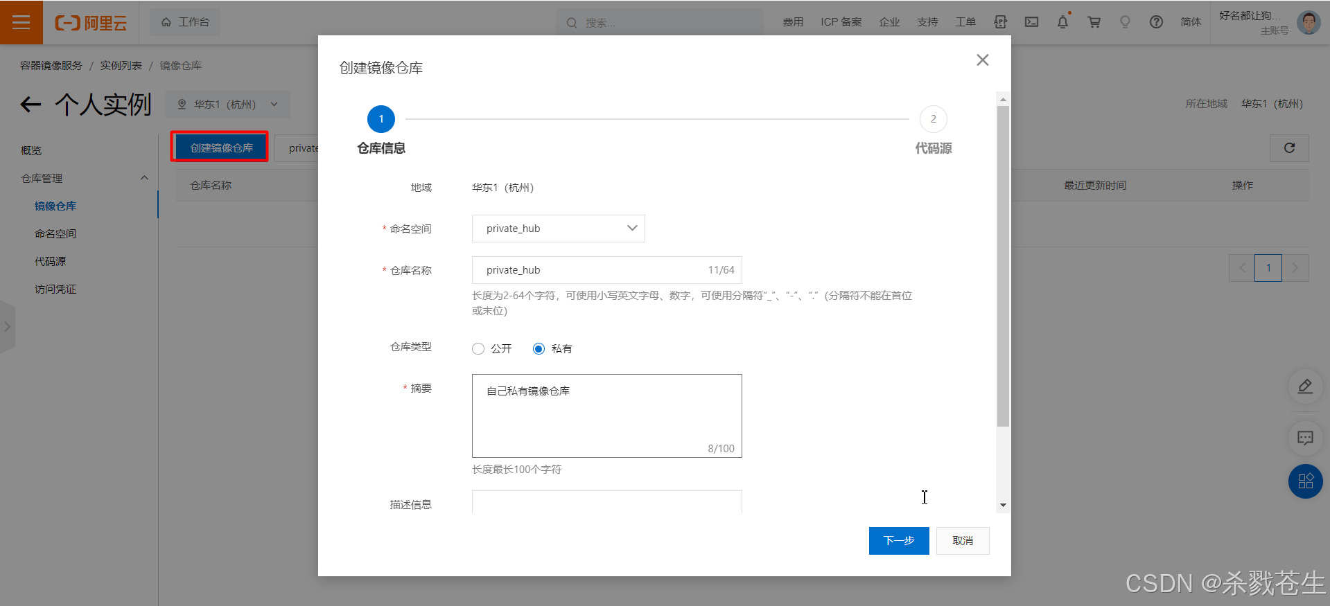Open the shopping cart

pos(1094,22)
